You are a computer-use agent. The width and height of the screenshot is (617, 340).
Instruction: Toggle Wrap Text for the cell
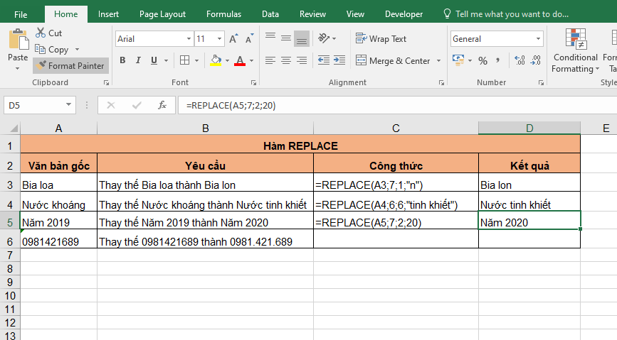(x=381, y=39)
